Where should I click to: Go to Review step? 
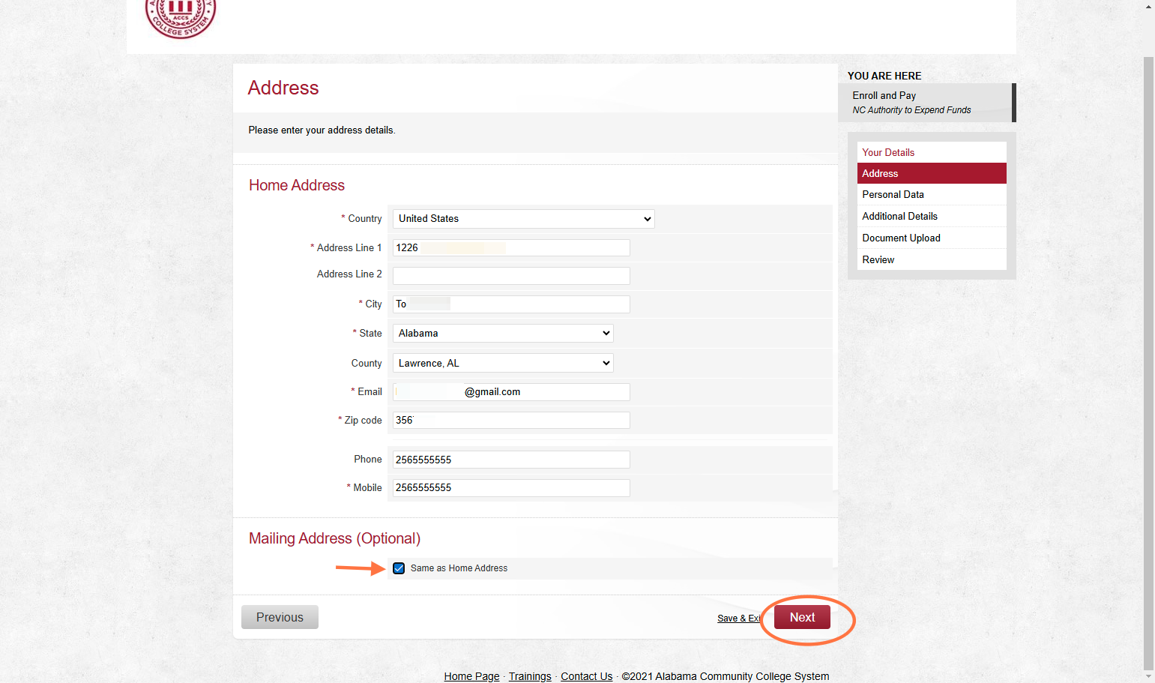tap(932, 259)
